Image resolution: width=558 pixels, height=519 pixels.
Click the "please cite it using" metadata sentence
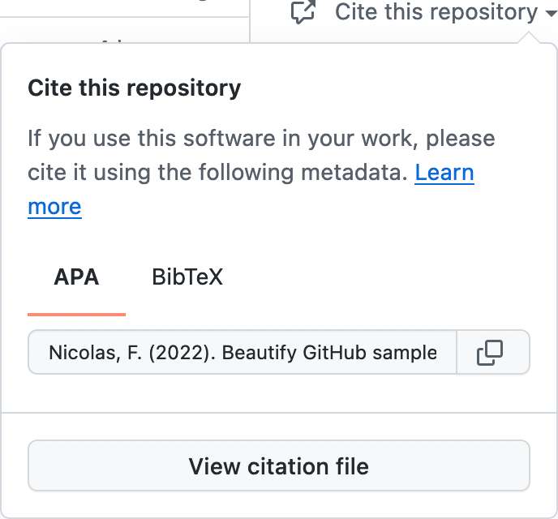coord(219,173)
